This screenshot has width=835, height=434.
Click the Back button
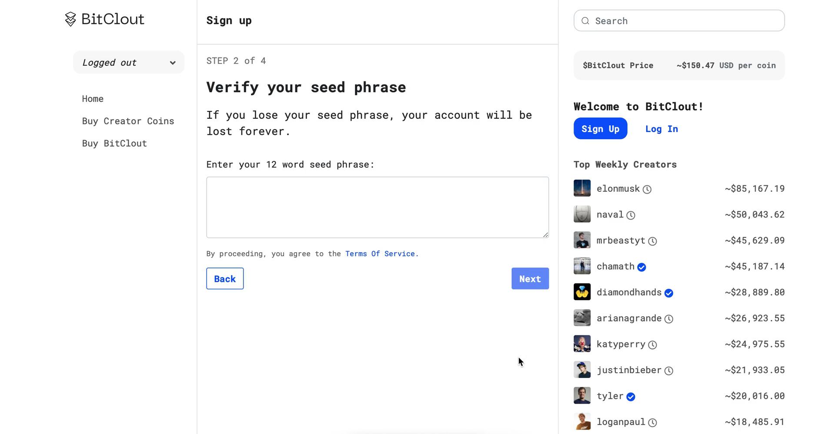[x=225, y=278]
